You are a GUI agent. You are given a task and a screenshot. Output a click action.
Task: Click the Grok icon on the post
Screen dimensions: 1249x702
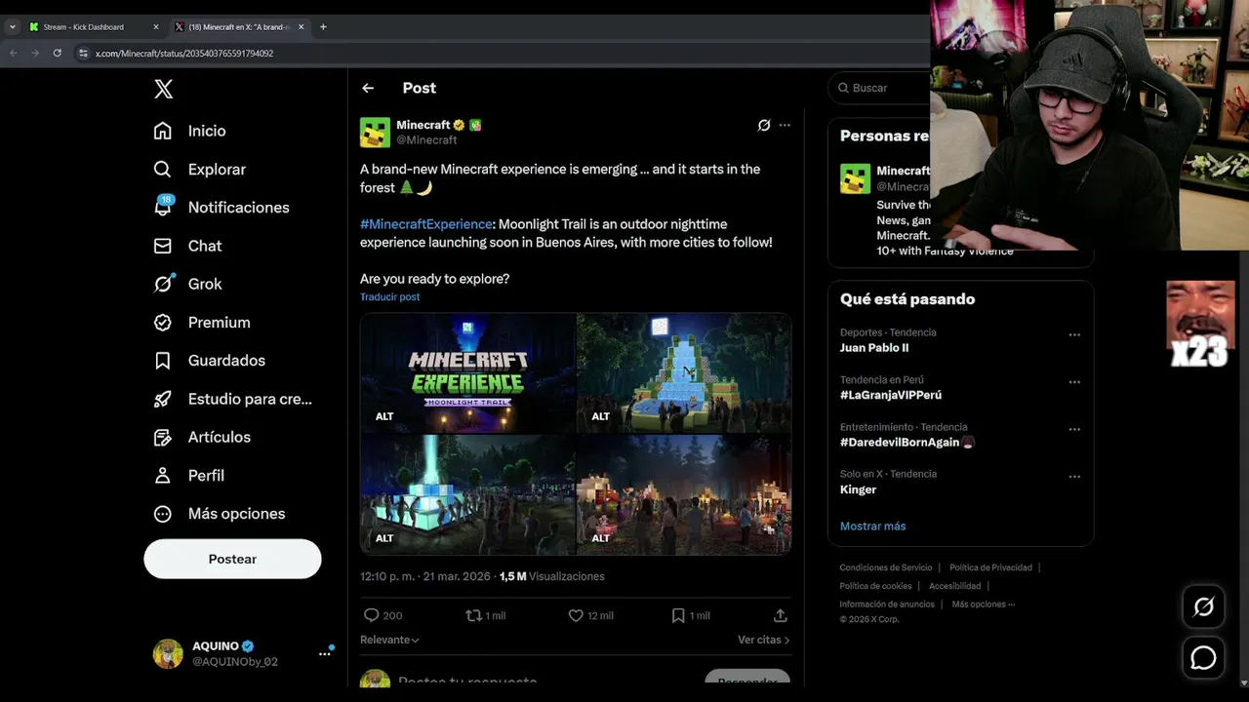[x=764, y=125]
